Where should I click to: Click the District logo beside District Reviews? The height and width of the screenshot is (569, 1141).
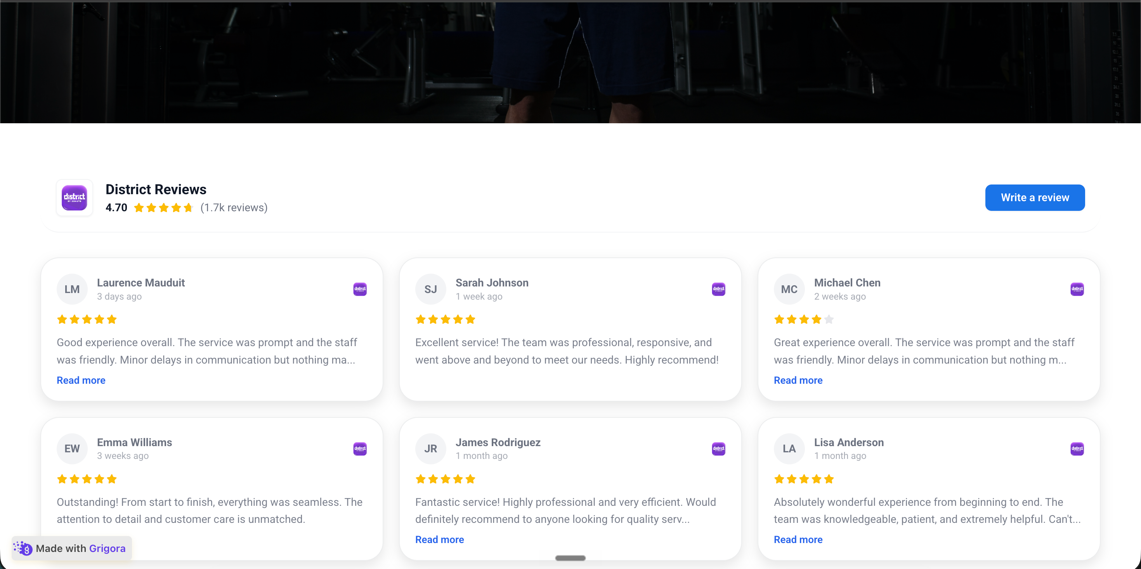click(x=75, y=198)
